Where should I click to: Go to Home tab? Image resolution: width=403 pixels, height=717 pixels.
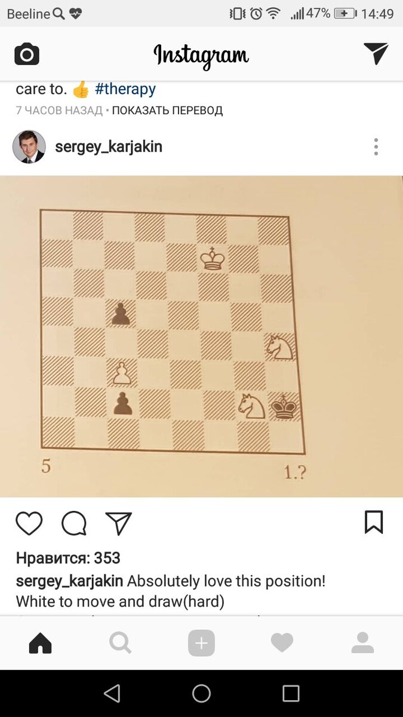click(x=41, y=643)
